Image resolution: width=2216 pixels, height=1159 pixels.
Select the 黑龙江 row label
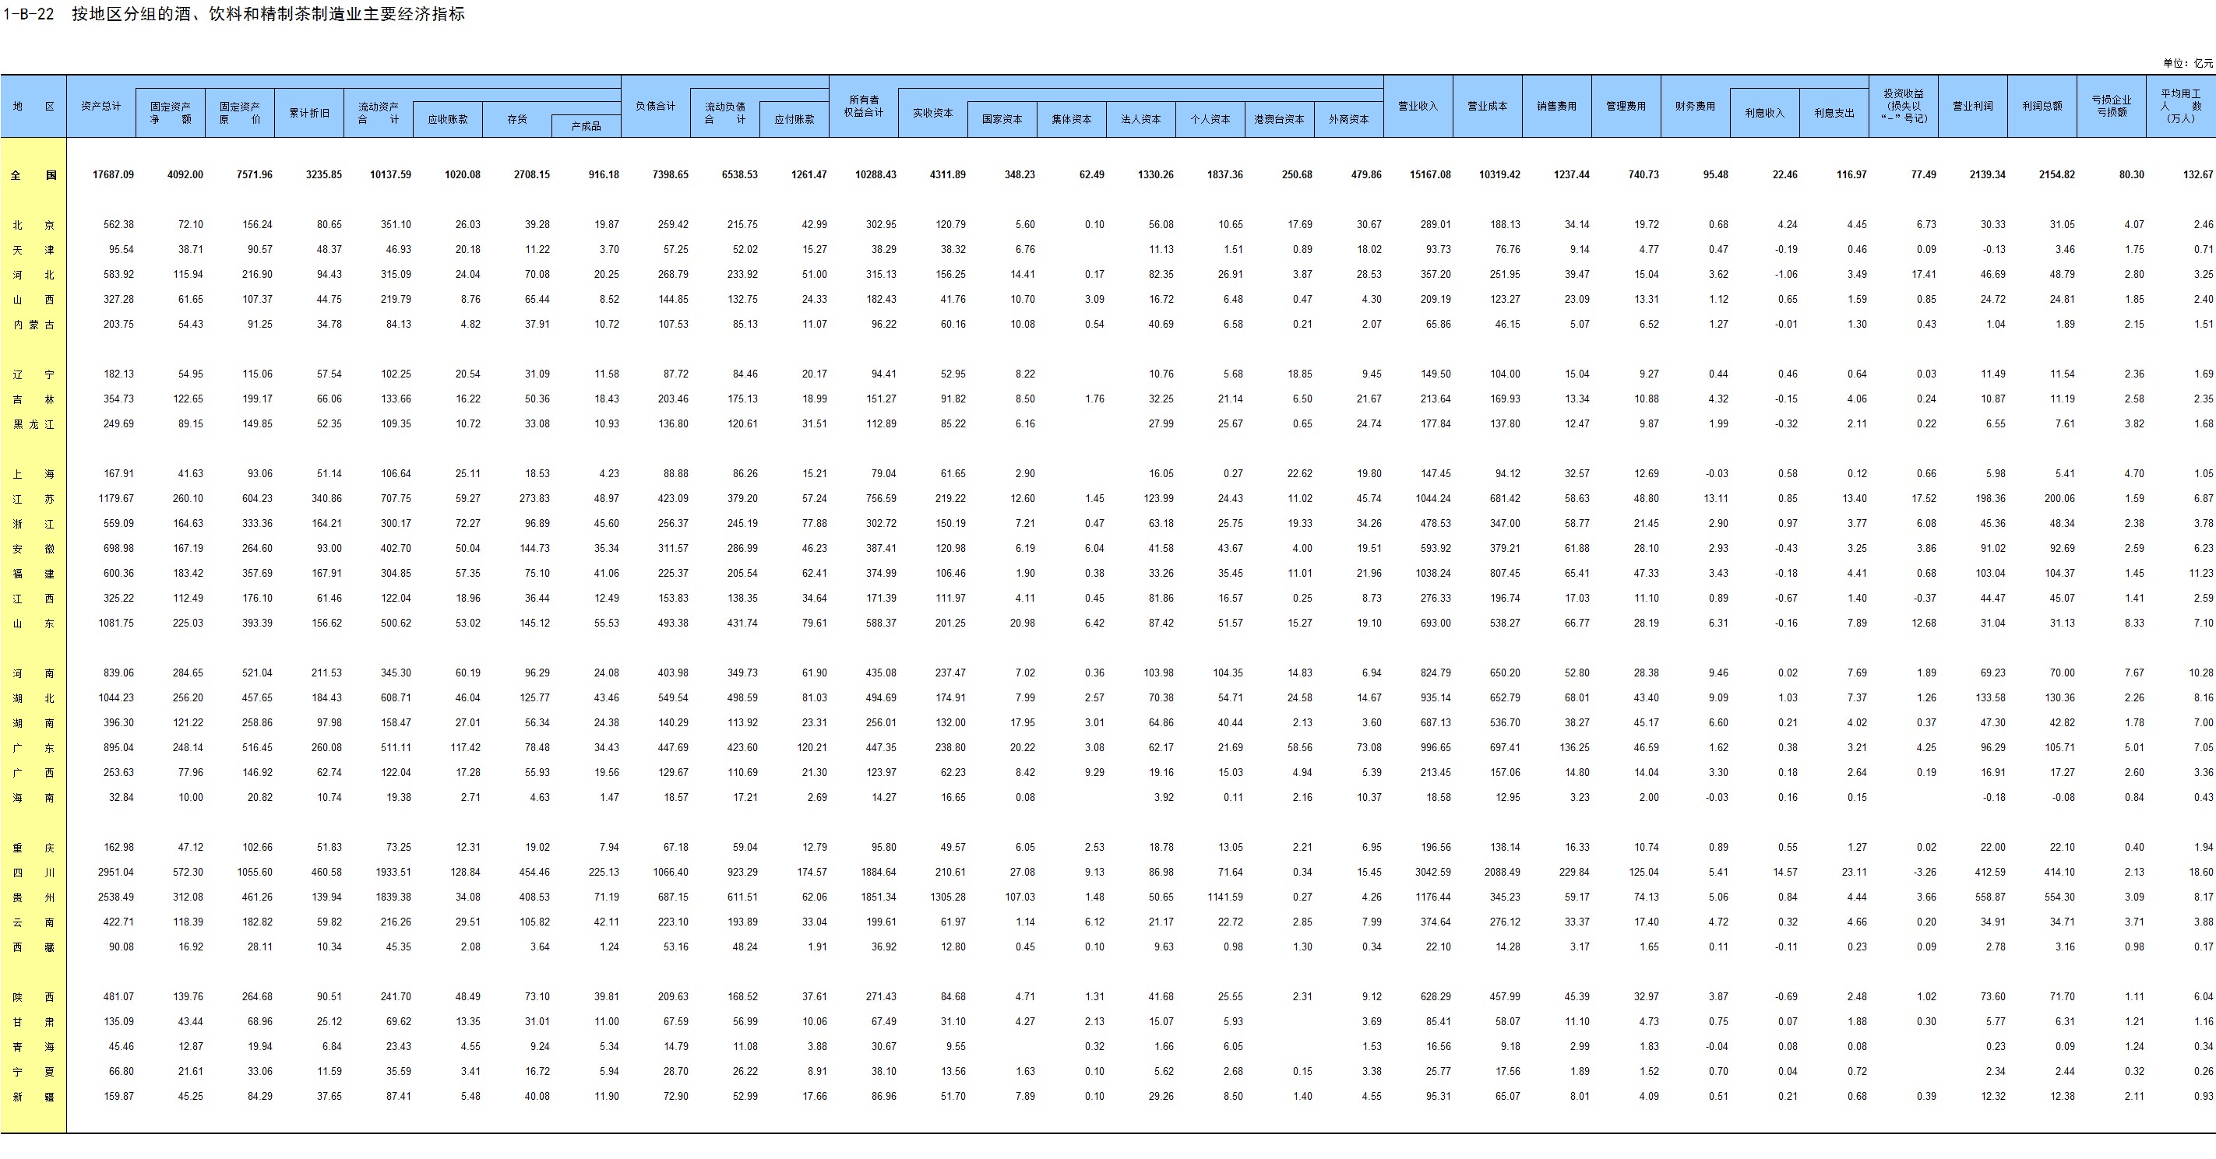(x=33, y=424)
